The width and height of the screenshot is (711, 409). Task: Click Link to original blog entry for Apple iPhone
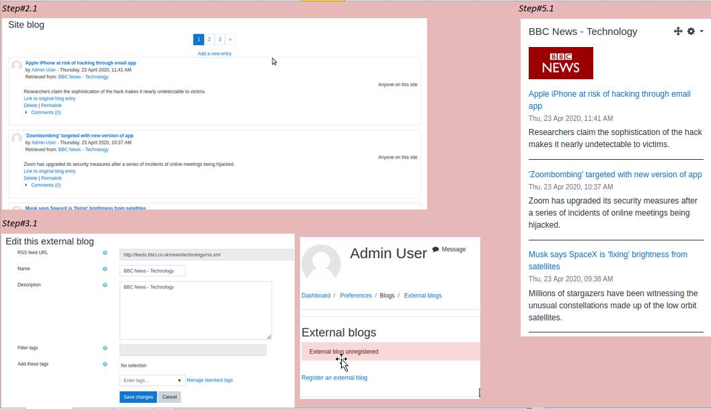(x=49, y=98)
